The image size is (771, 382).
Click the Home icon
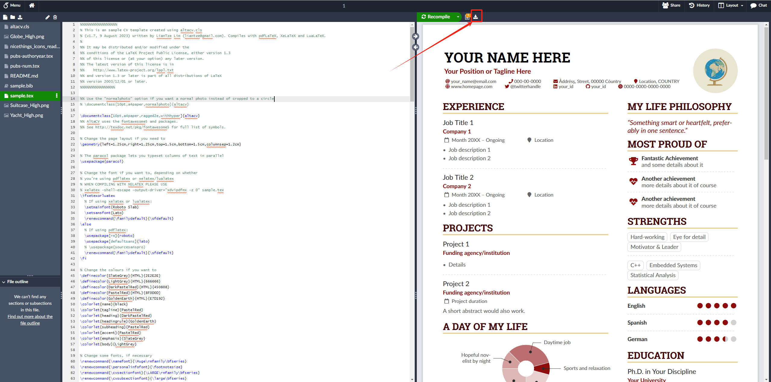point(32,5)
